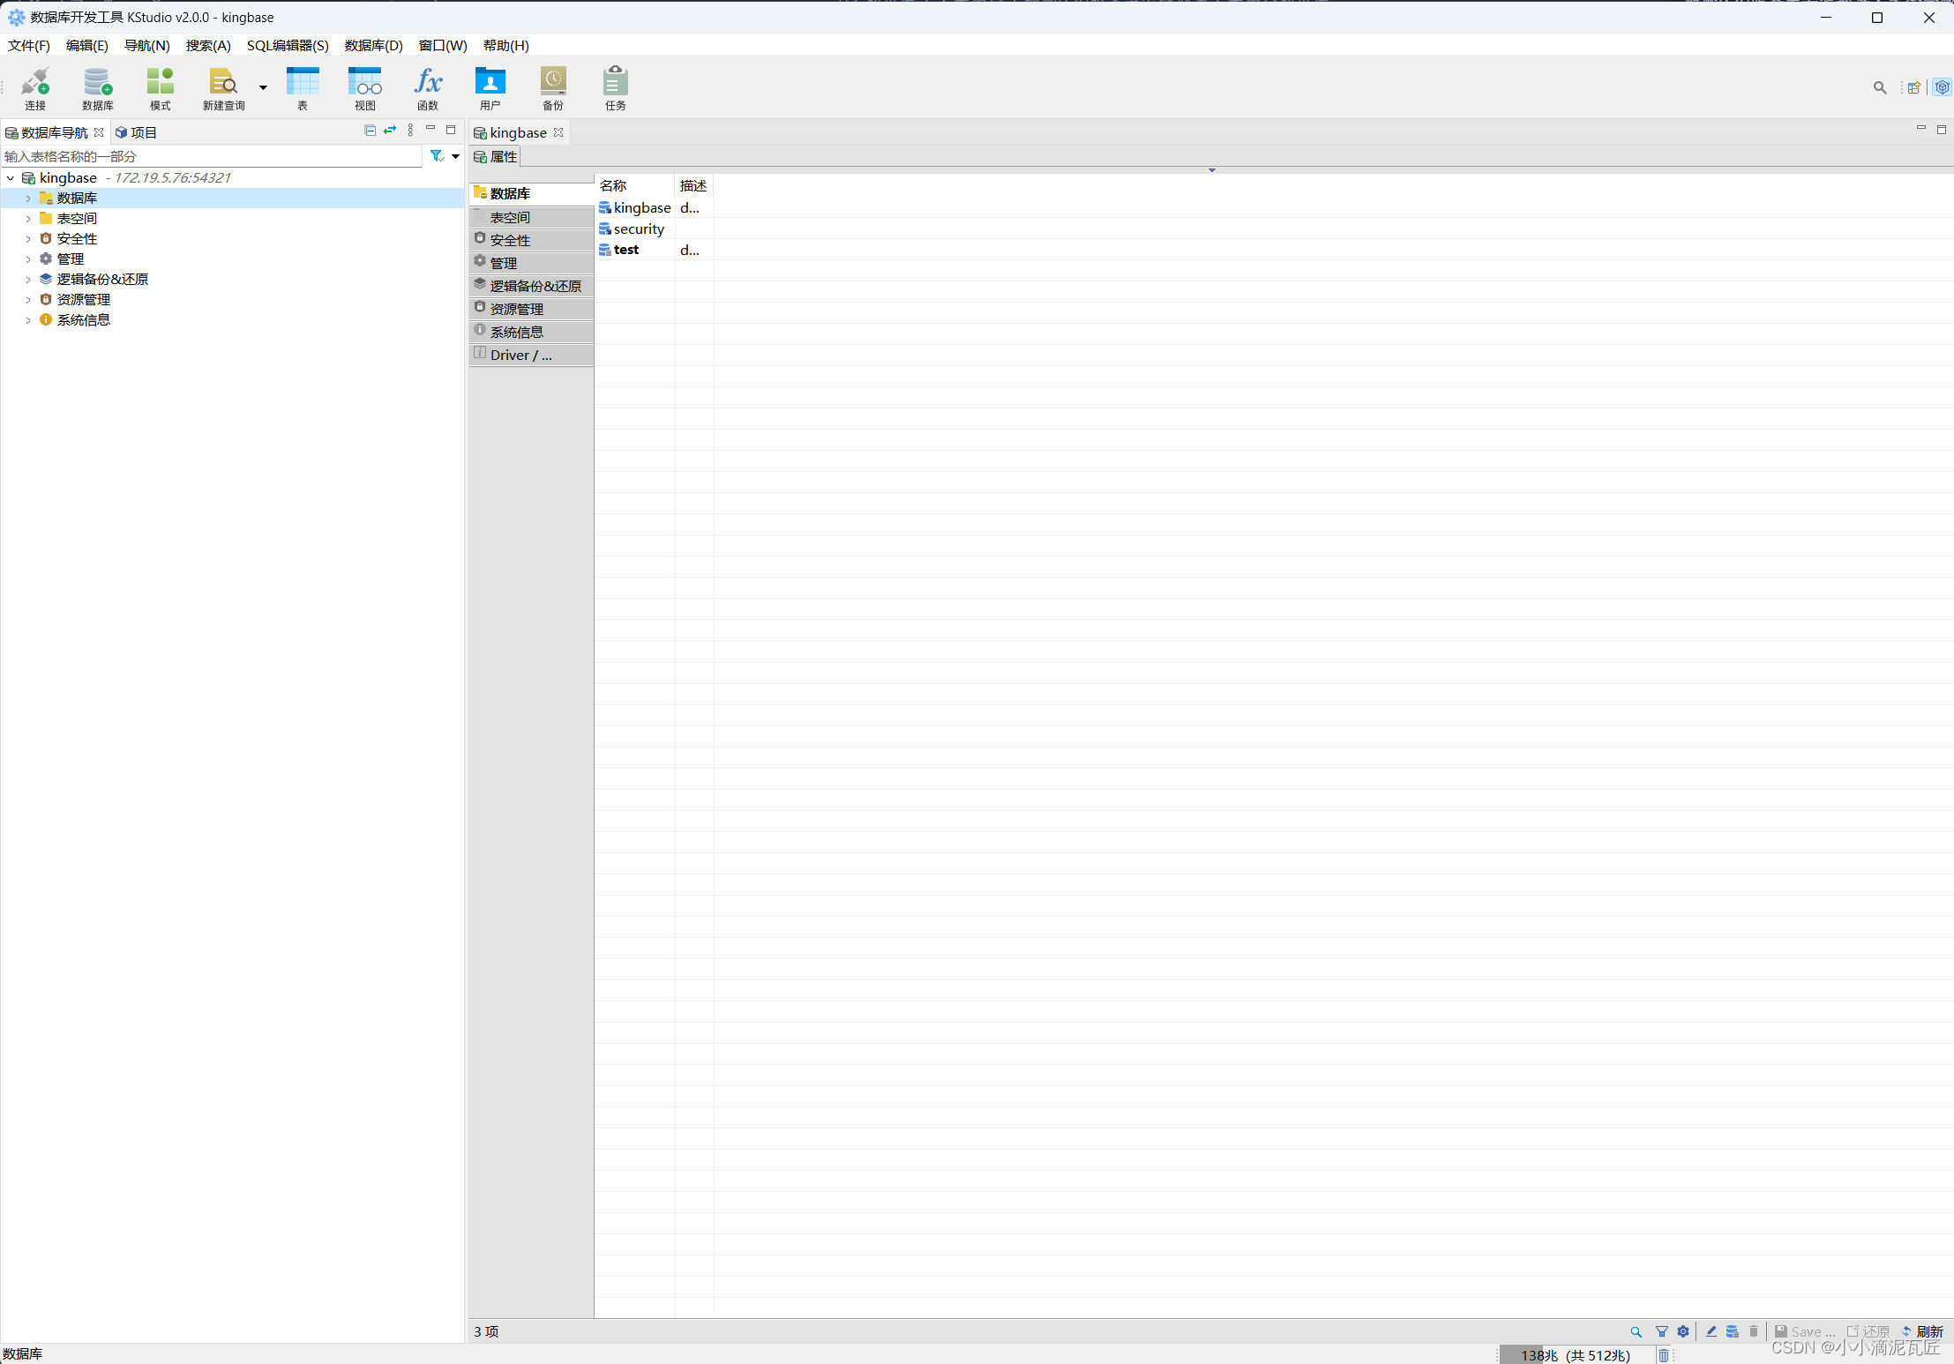Toggle navigator filter funnel icon

click(x=437, y=156)
